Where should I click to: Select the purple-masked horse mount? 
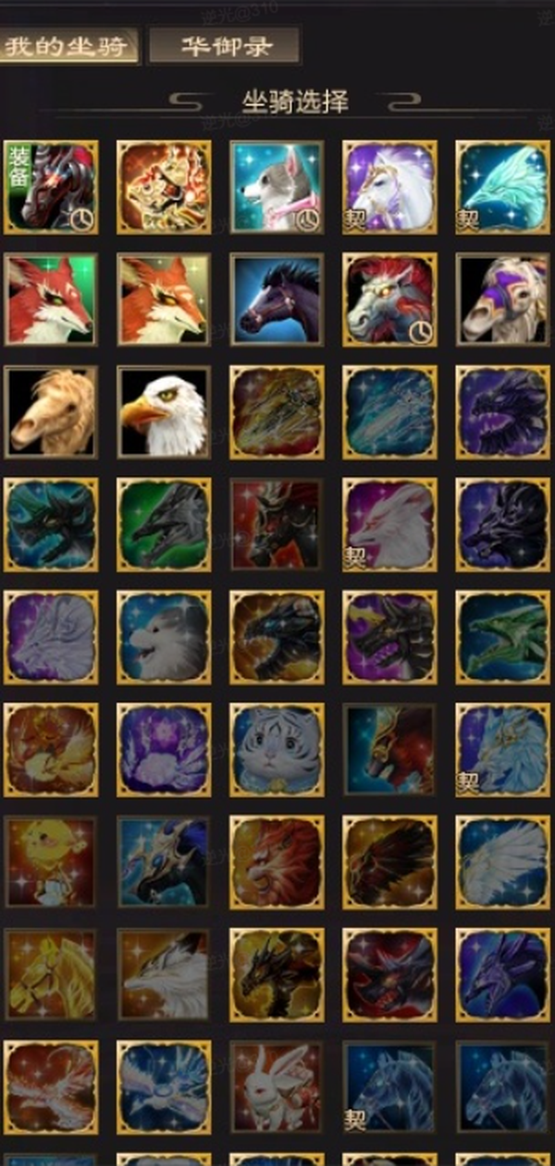(502, 301)
